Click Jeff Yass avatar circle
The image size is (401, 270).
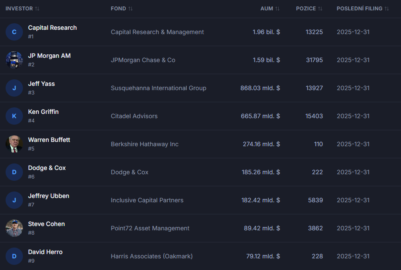pyautogui.click(x=14, y=88)
